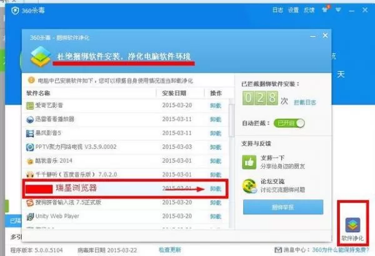Click 卸载 in the 瑞星浏览器 row

(x=216, y=188)
